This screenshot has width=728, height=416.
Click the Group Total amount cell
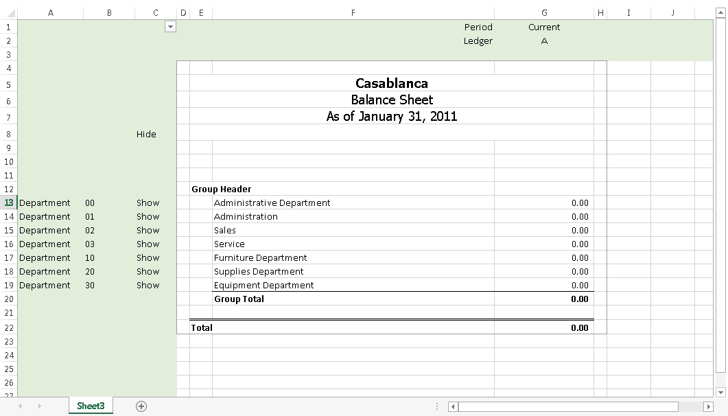click(x=543, y=299)
